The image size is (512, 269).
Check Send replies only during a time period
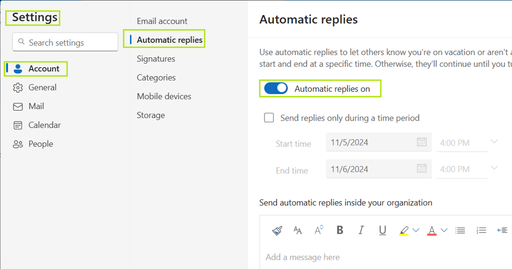(269, 118)
